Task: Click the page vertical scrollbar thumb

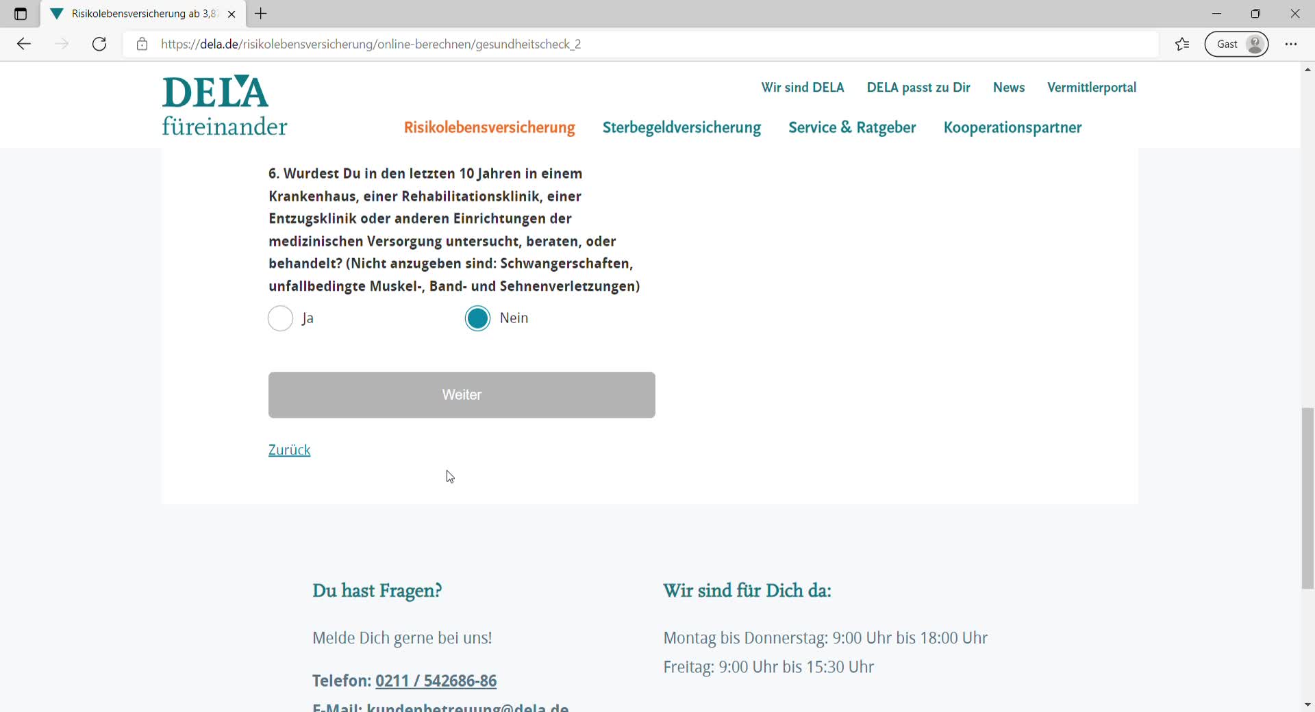Action: click(1307, 498)
